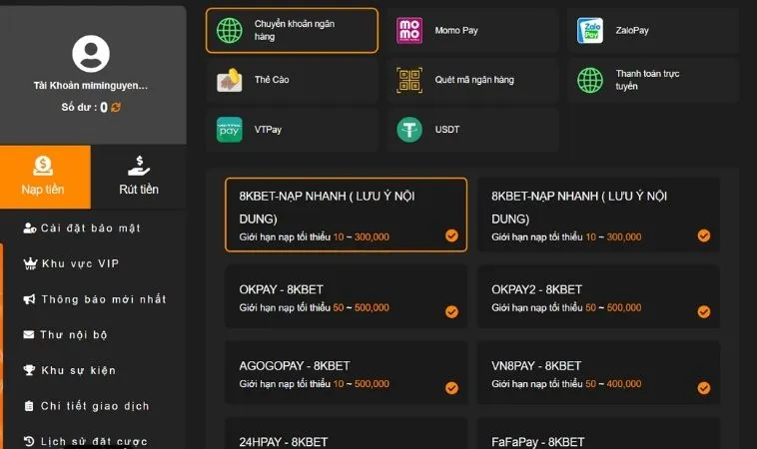The height and width of the screenshot is (449, 757).
Task: Choose ZaloPay payment method
Action: tap(653, 30)
